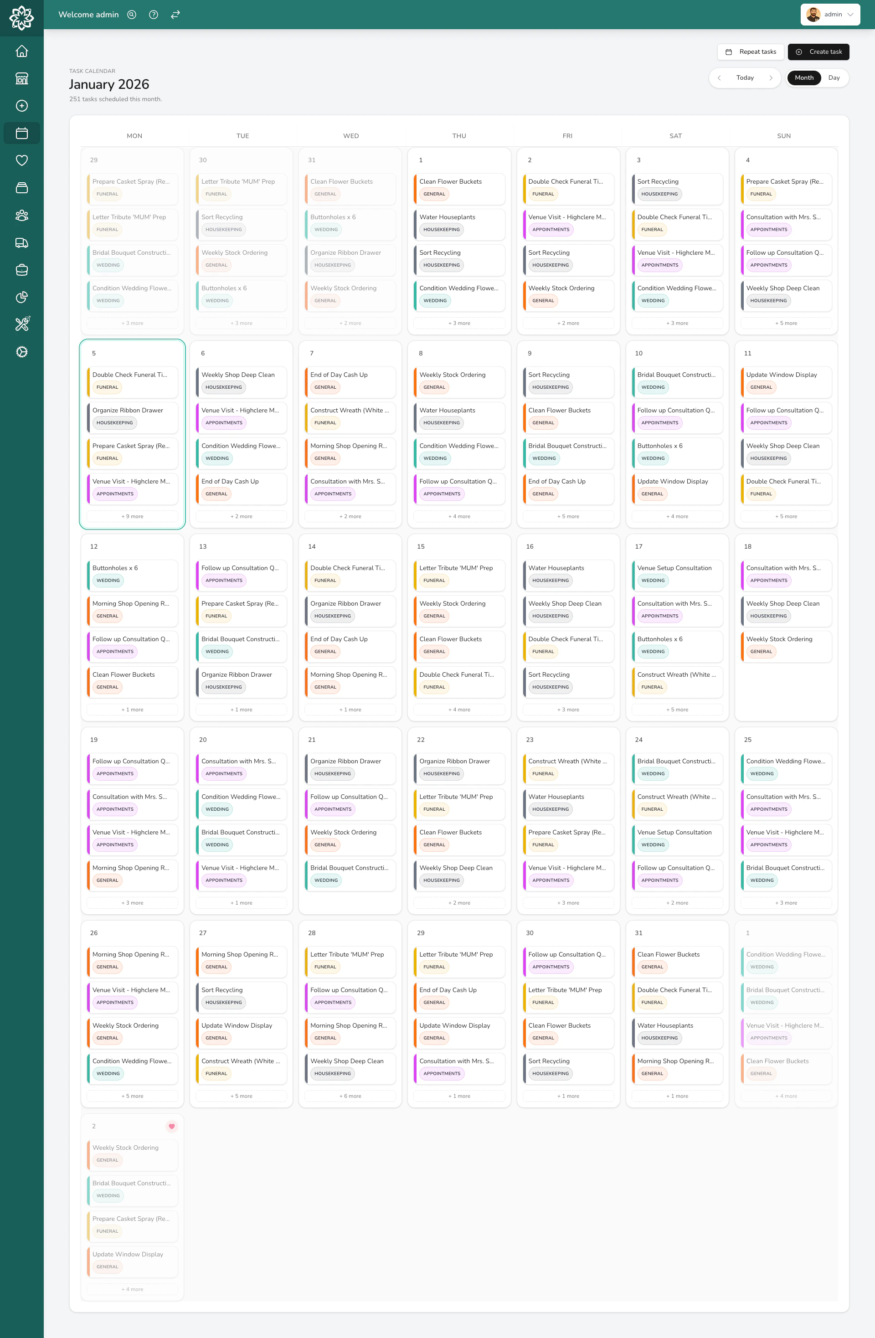Select the Calendar item in the sidebar
This screenshot has width=875, height=1338.
click(22, 133)
